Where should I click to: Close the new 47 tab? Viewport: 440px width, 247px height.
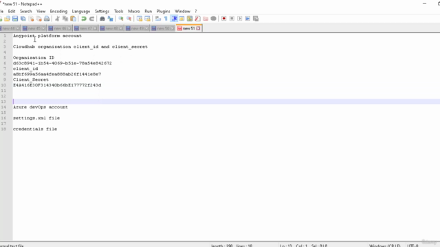click(x=95, y=29)
